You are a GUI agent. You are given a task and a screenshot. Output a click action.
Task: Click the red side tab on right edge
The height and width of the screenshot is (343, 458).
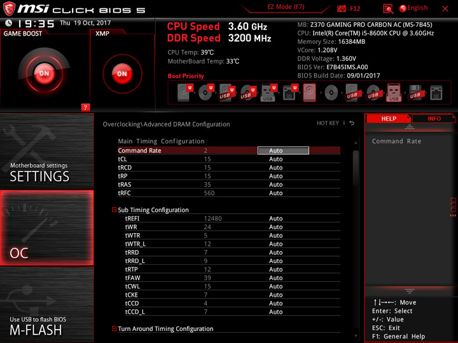click(454, 207)
